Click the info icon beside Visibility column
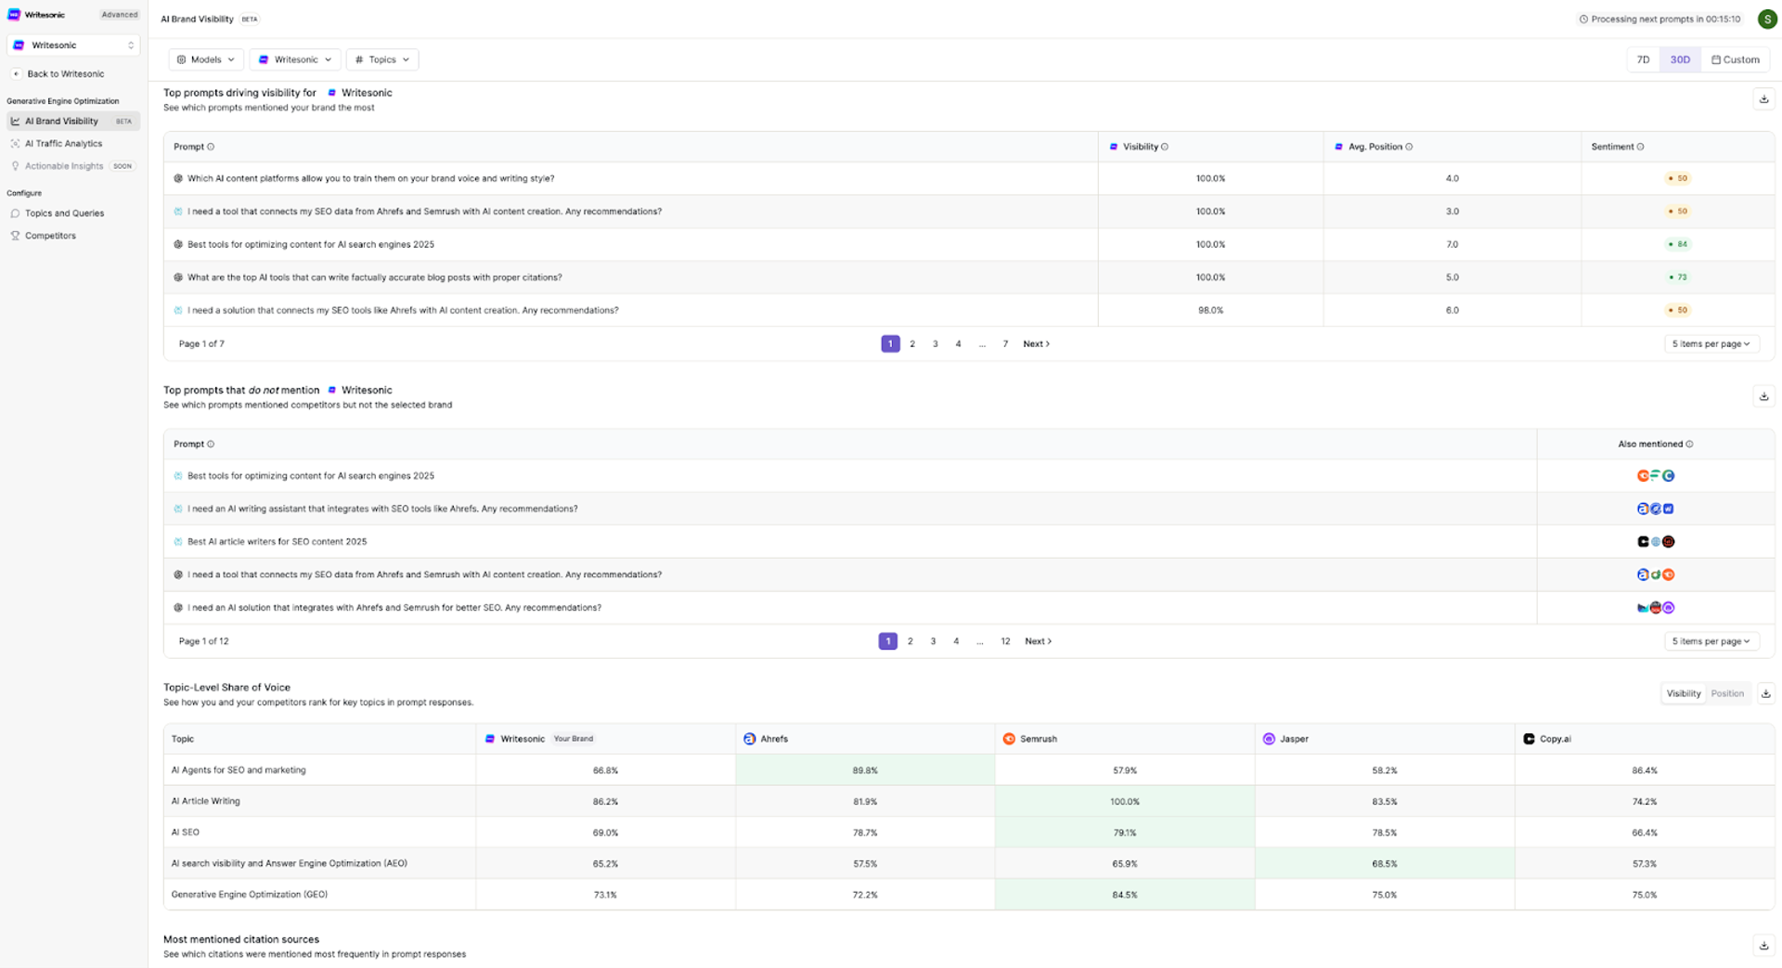This screenshot has height=968, width=1782. pos(1165,147)
